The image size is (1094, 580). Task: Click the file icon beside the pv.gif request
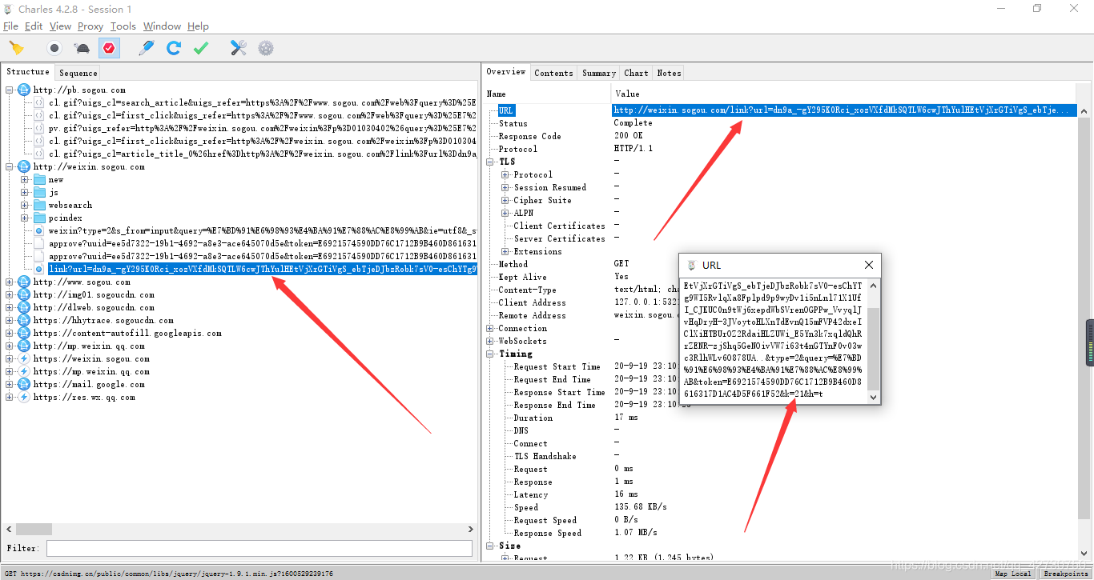(38, 128)
